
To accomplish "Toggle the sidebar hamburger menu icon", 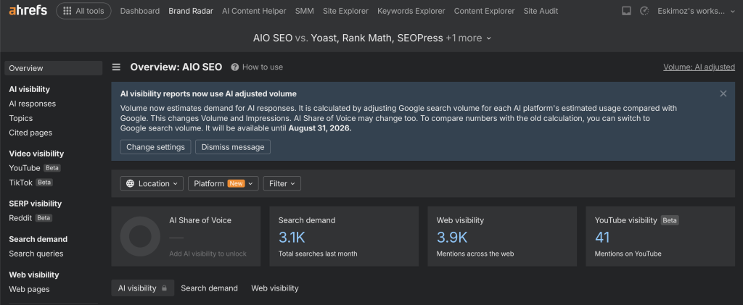I will 116,67.
